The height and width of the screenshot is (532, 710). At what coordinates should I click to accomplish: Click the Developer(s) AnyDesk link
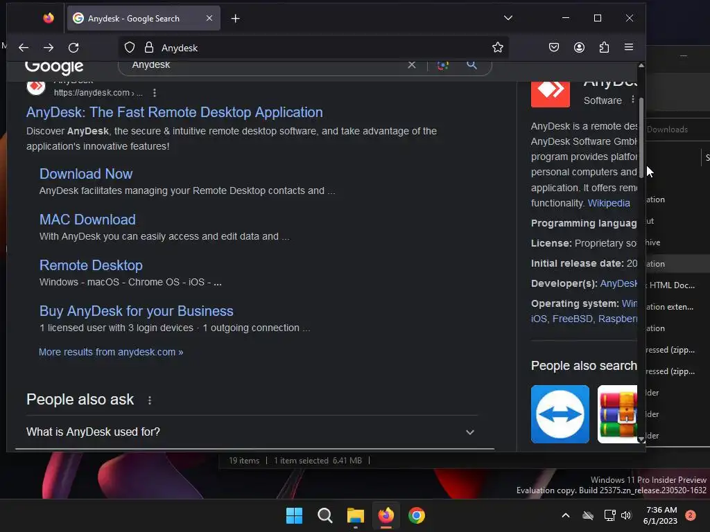click(618, 283)
